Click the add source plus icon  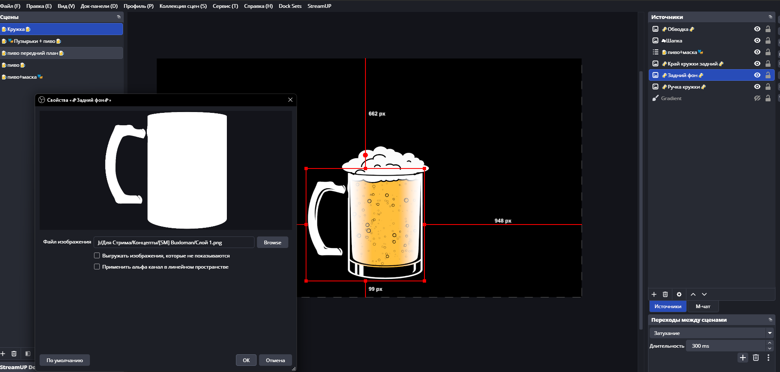654,294
